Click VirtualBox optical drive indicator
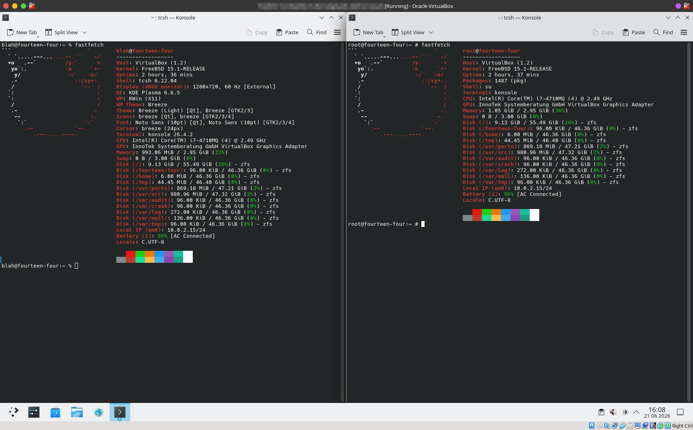Viewport: 693px width, 430px height. point(599,426)
